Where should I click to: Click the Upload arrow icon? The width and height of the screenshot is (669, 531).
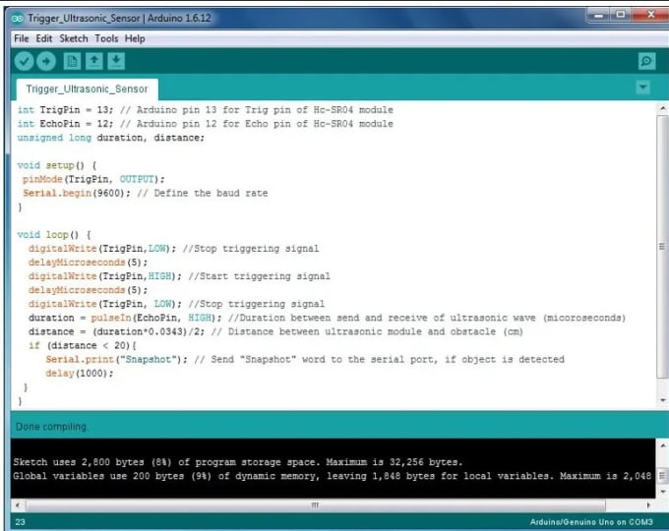pyautogui.click(x=46, y=61)
